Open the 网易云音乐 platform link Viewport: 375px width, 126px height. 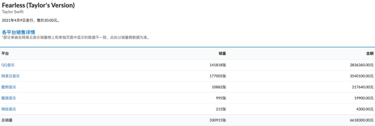(x=10, y=76)
